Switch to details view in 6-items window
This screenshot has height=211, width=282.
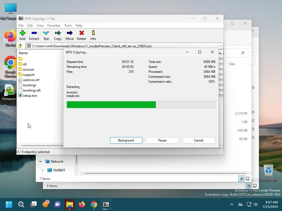pos(249,186)
